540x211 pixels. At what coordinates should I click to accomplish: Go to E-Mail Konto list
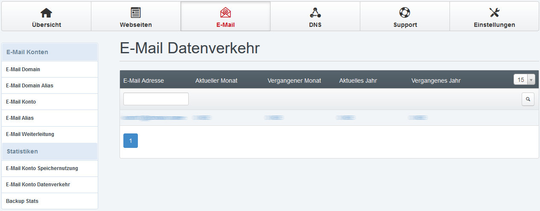(x=21, y=102)
